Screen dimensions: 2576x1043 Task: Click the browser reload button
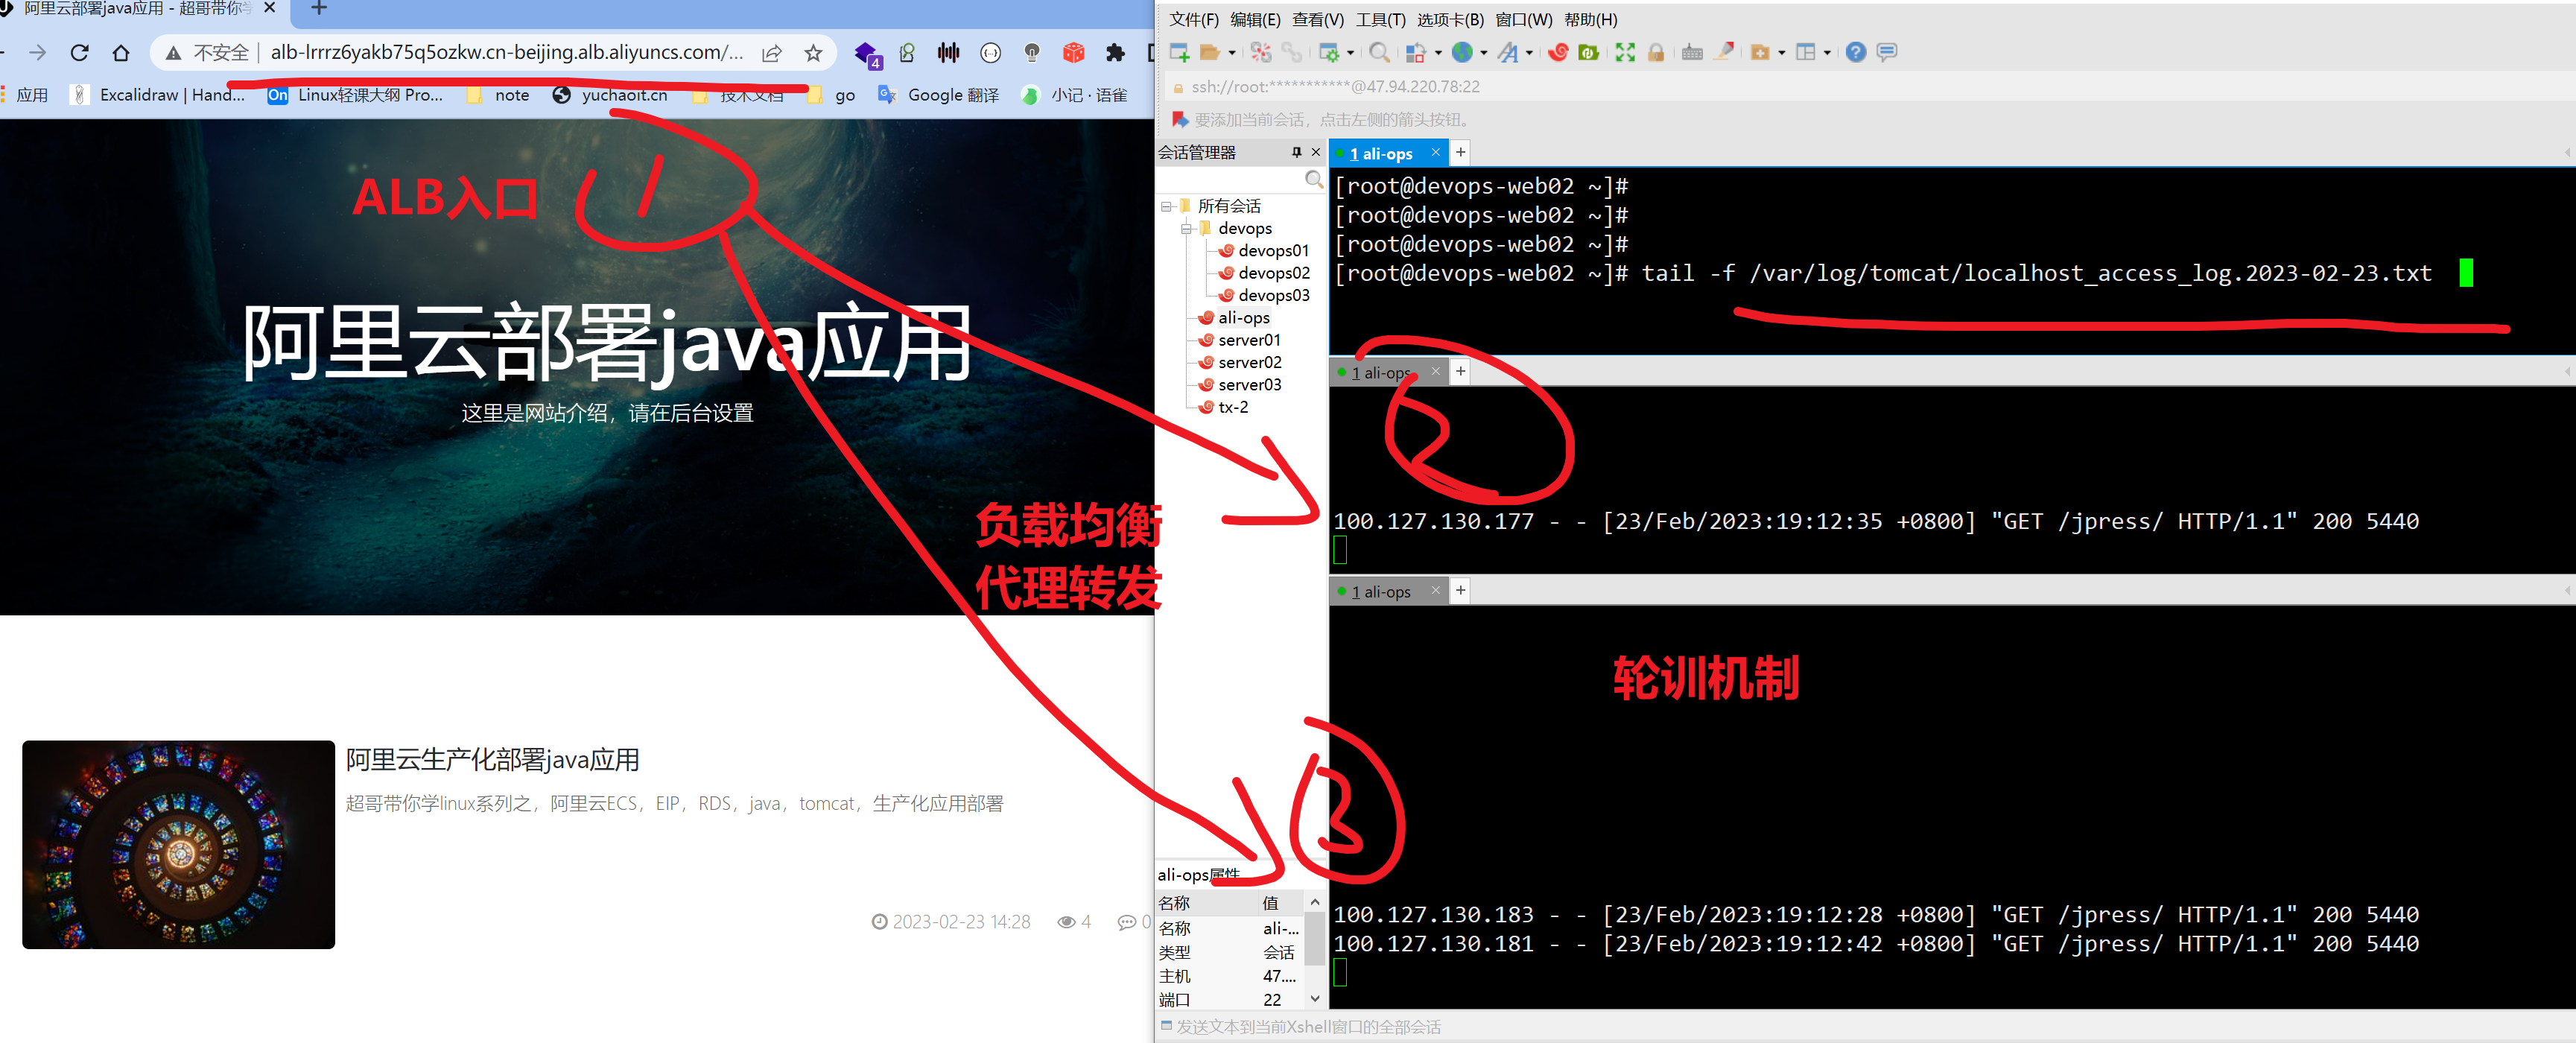80,53
